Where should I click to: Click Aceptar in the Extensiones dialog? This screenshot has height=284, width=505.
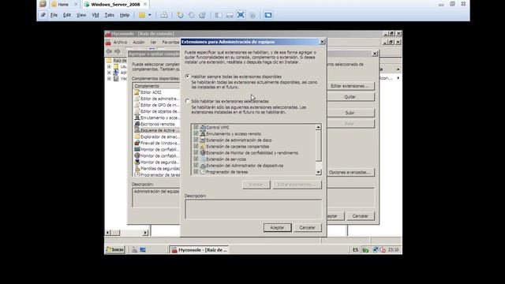pyautogui.click(x=277, y=228)
